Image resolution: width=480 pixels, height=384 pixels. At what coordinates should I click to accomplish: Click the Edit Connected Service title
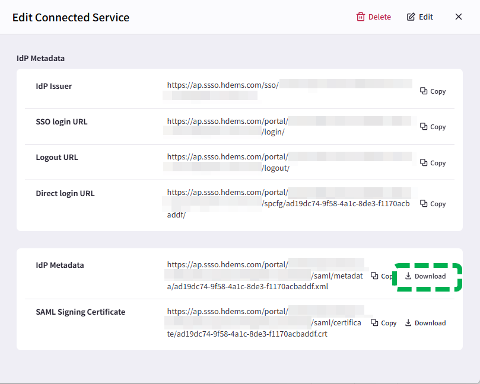pyautogui.click(x=71, y=17)
